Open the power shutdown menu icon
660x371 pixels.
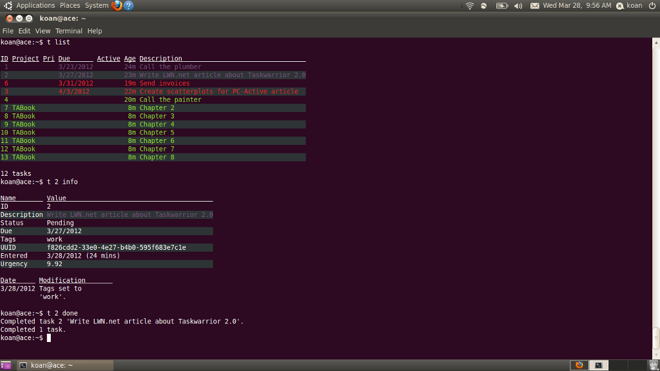[x=652, y=5]
